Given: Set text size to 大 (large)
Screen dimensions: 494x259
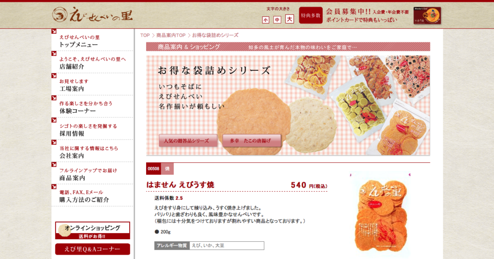Looking at the screenshot, I should click(x=289, y=19).
